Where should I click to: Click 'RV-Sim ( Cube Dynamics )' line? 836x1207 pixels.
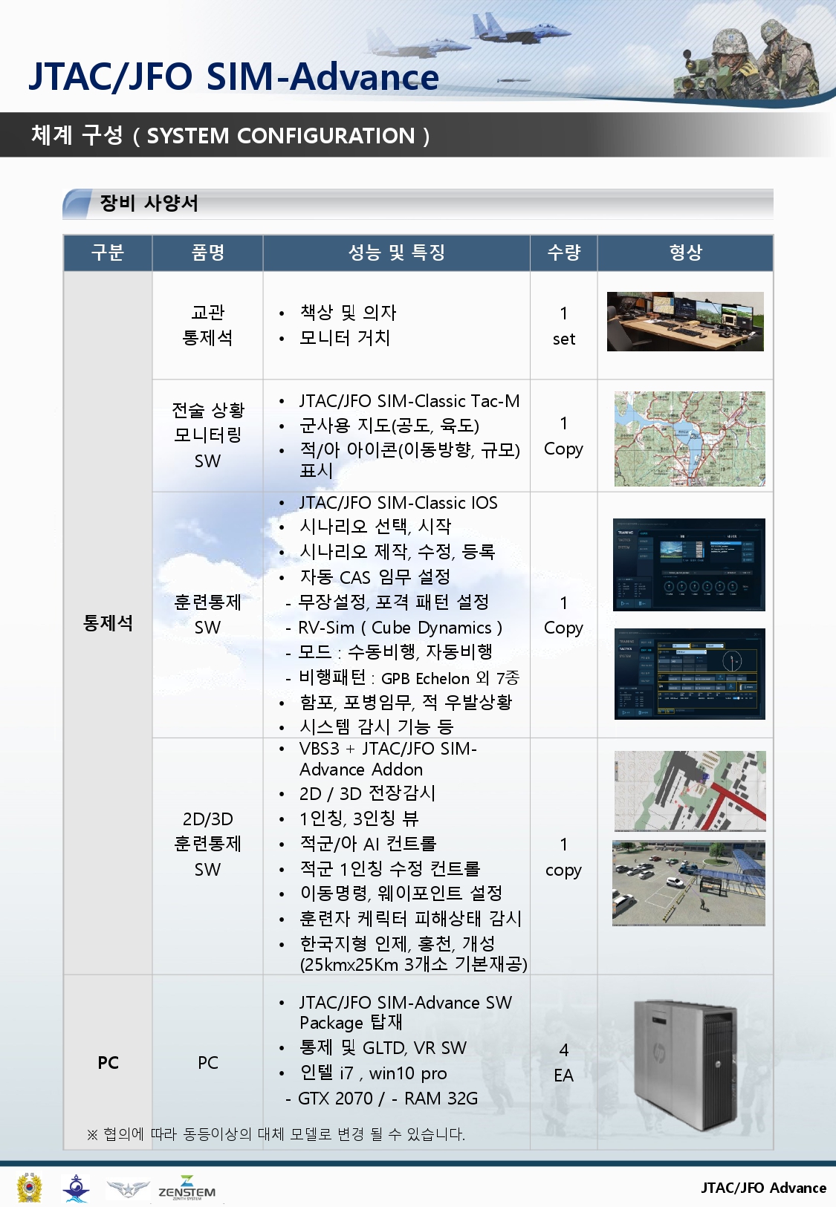pyautogui.click(x=400, y=628)
